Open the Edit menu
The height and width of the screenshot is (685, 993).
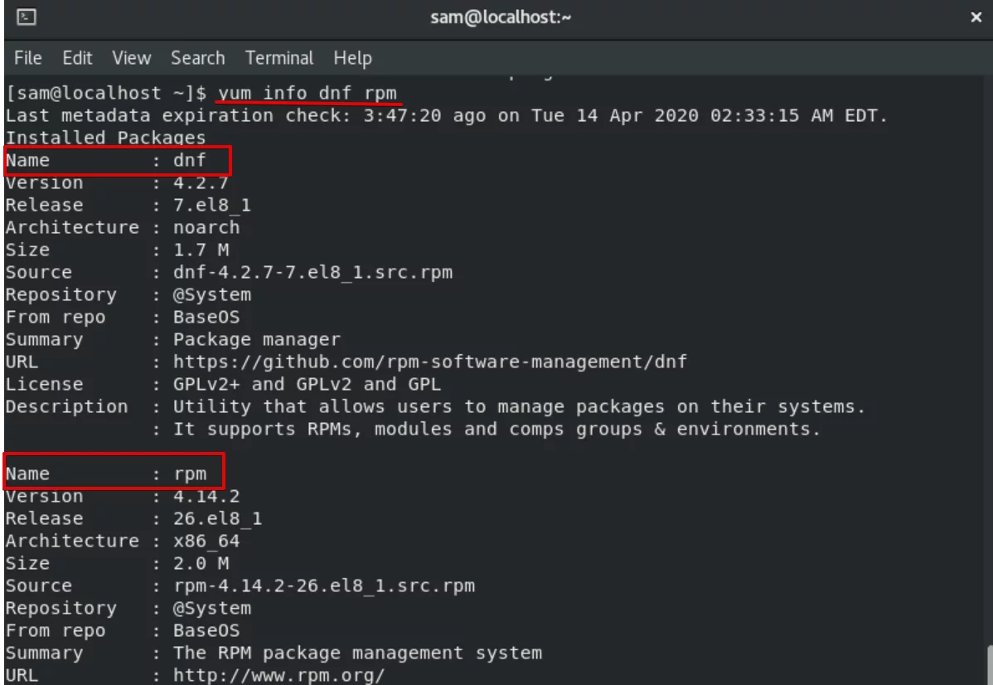[x=77, y=58]
